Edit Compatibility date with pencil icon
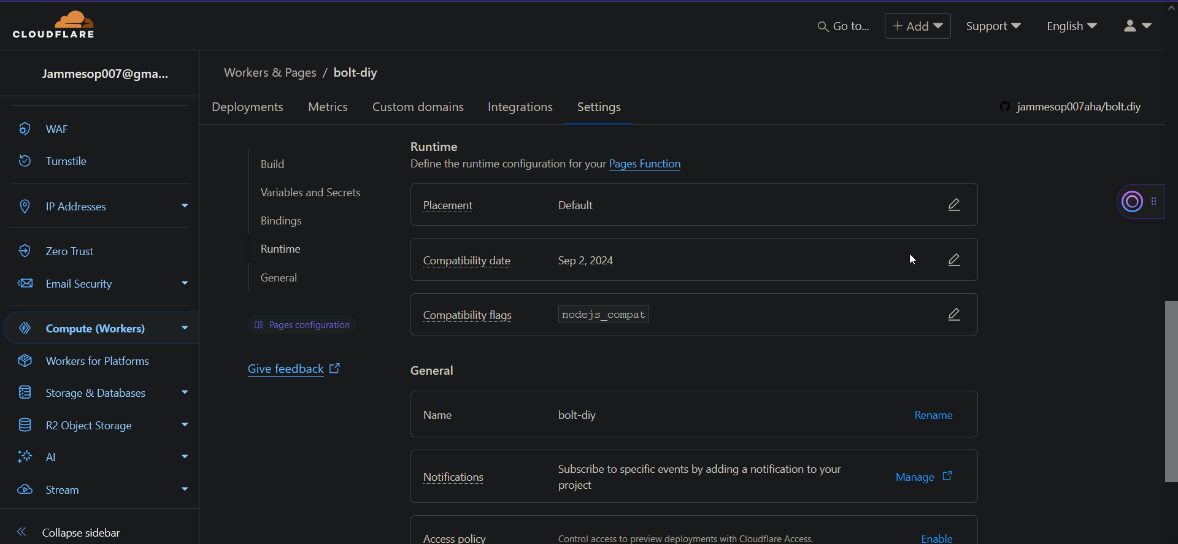1178x544 pixels. click(x=954, y=260)
